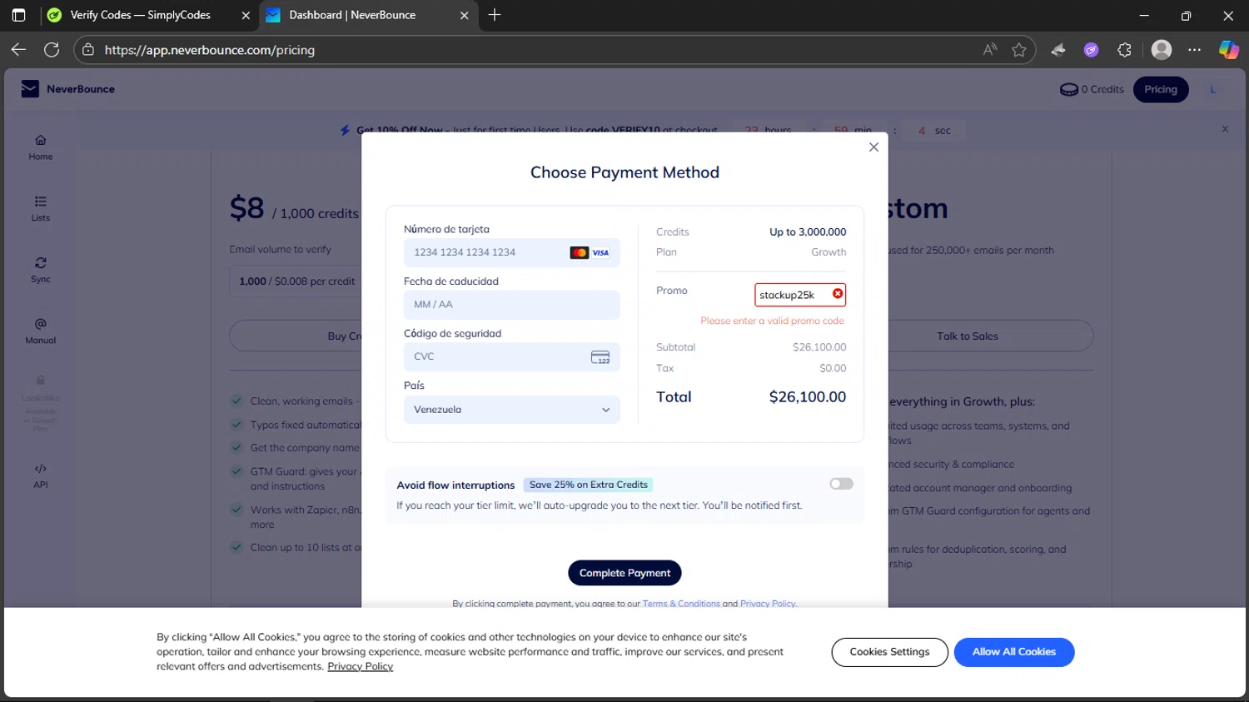The image size is (1249, 702).
Task: Click the Total $26,100.00 amount
Action: [x=808, y=397]
